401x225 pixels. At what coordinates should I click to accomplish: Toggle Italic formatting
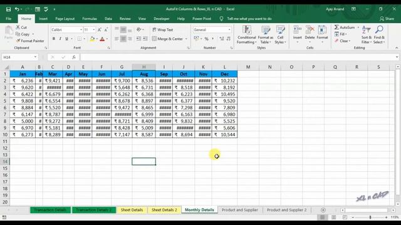click(60, 39)
